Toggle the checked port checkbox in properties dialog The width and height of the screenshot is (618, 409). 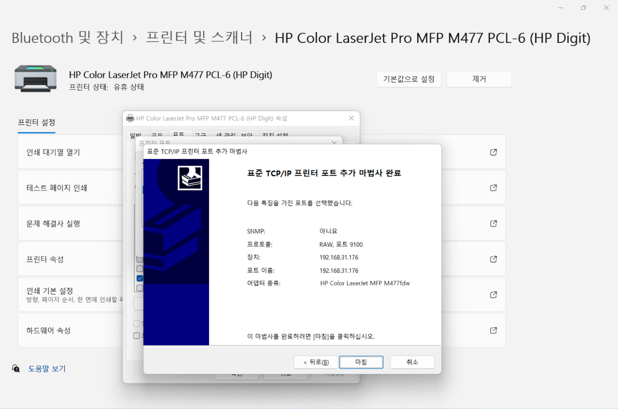[x=140, y=278]
